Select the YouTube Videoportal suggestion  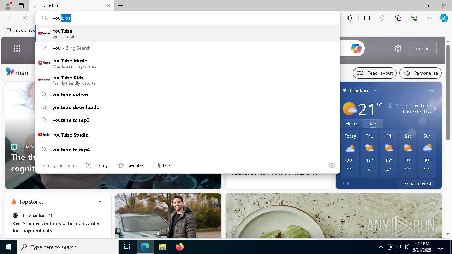pyautogui.click(x=188, y=33)
